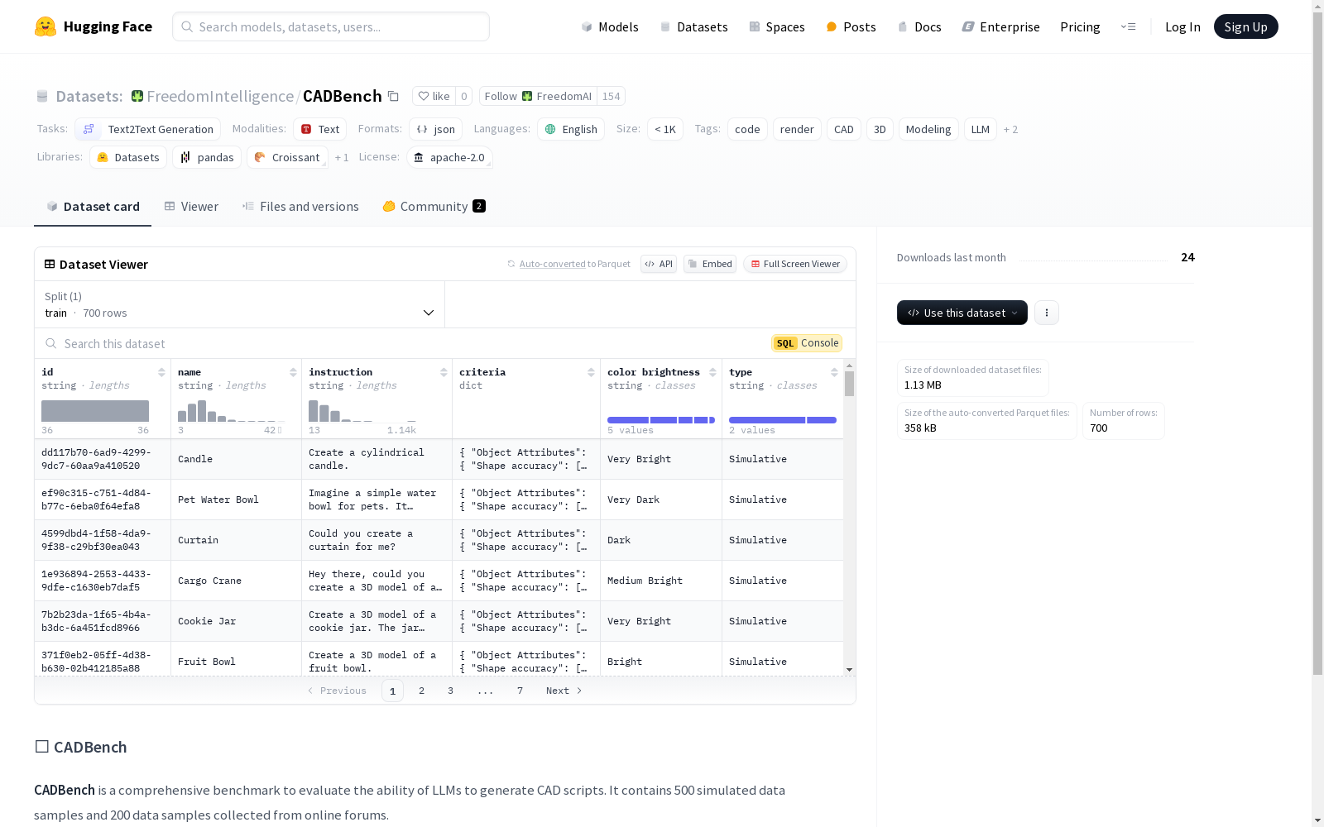
Task: Click the pandas library tag
Action: coord(207,157)
